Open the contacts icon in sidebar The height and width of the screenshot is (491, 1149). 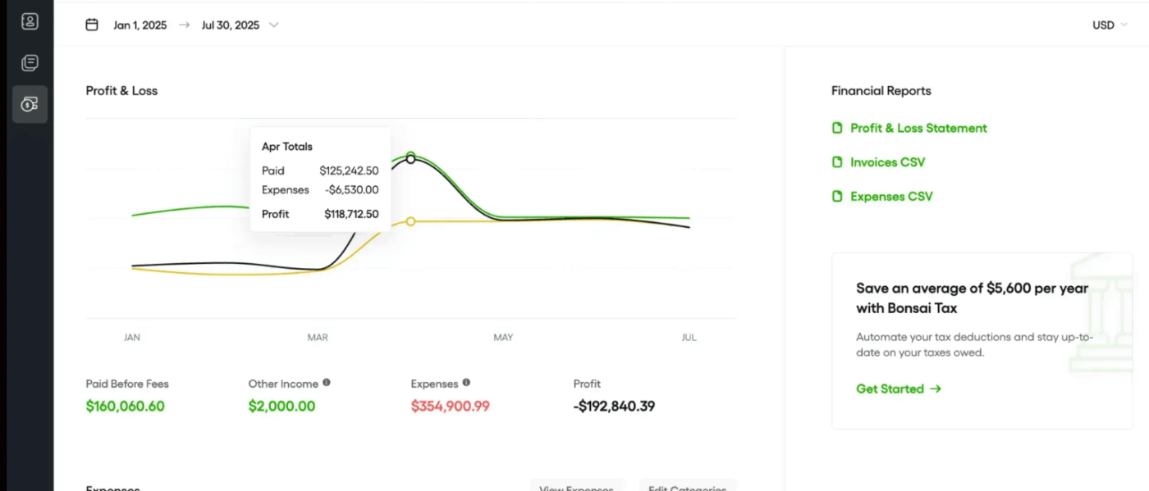[x=30, y=22]
